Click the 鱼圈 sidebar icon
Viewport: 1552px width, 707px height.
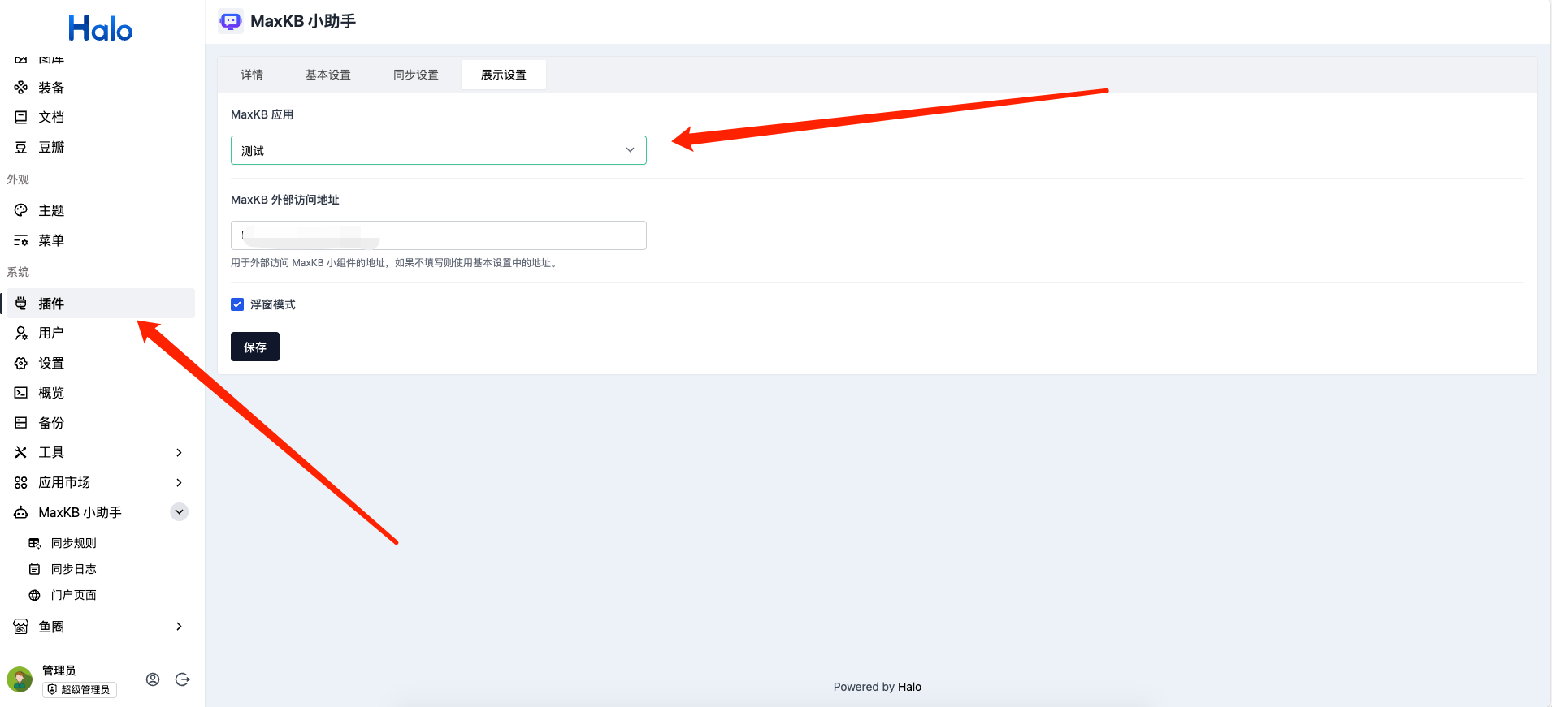point(21,627)
